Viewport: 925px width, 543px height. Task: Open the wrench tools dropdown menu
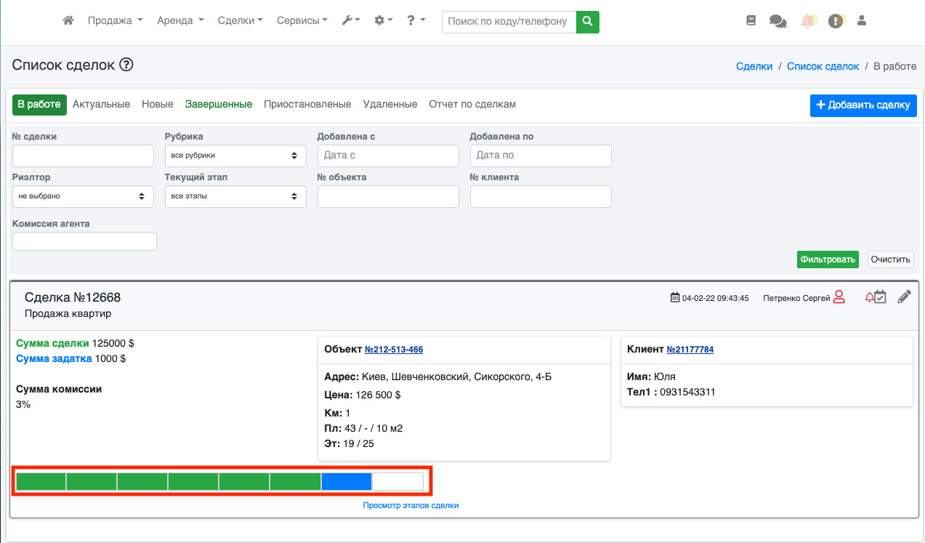(x=350, y=21)
